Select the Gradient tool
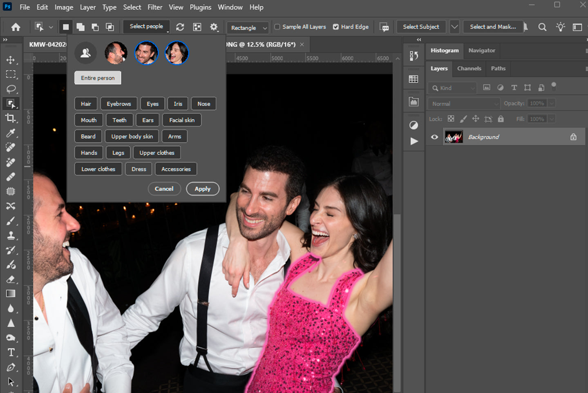Screen dimensions: 588x393 click(x=11, y=293)
